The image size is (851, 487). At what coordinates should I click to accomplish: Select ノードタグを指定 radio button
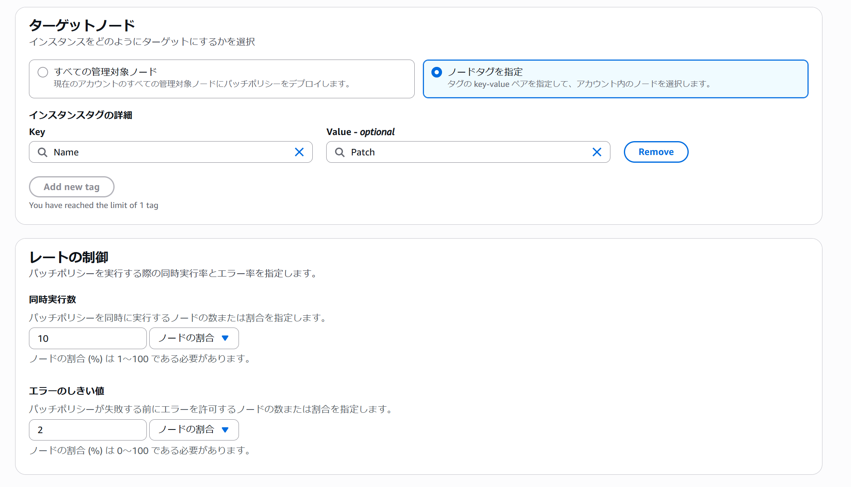(x=437, y=72)
